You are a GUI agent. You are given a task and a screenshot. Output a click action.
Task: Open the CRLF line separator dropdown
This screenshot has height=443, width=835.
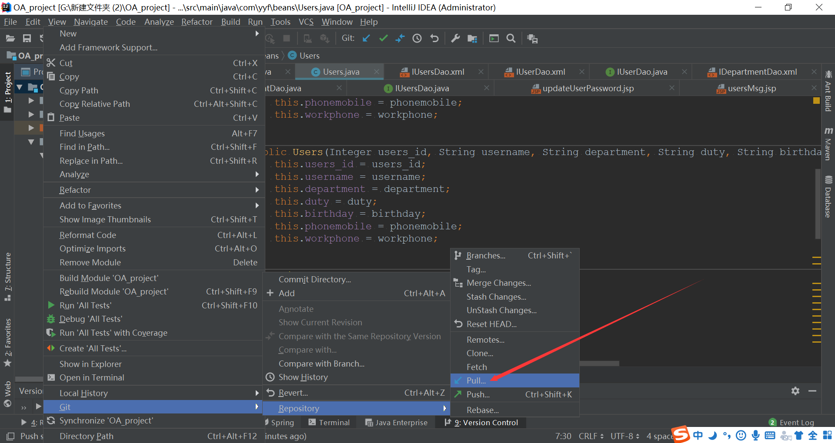tap(591, 436)
